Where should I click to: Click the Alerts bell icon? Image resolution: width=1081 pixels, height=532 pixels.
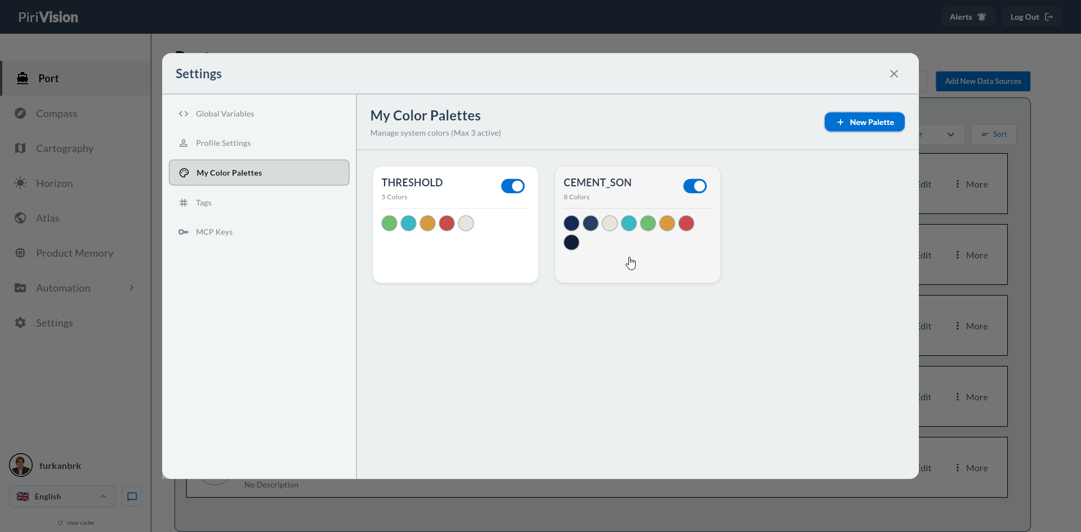pyautogui.click(x=982, y=17)
